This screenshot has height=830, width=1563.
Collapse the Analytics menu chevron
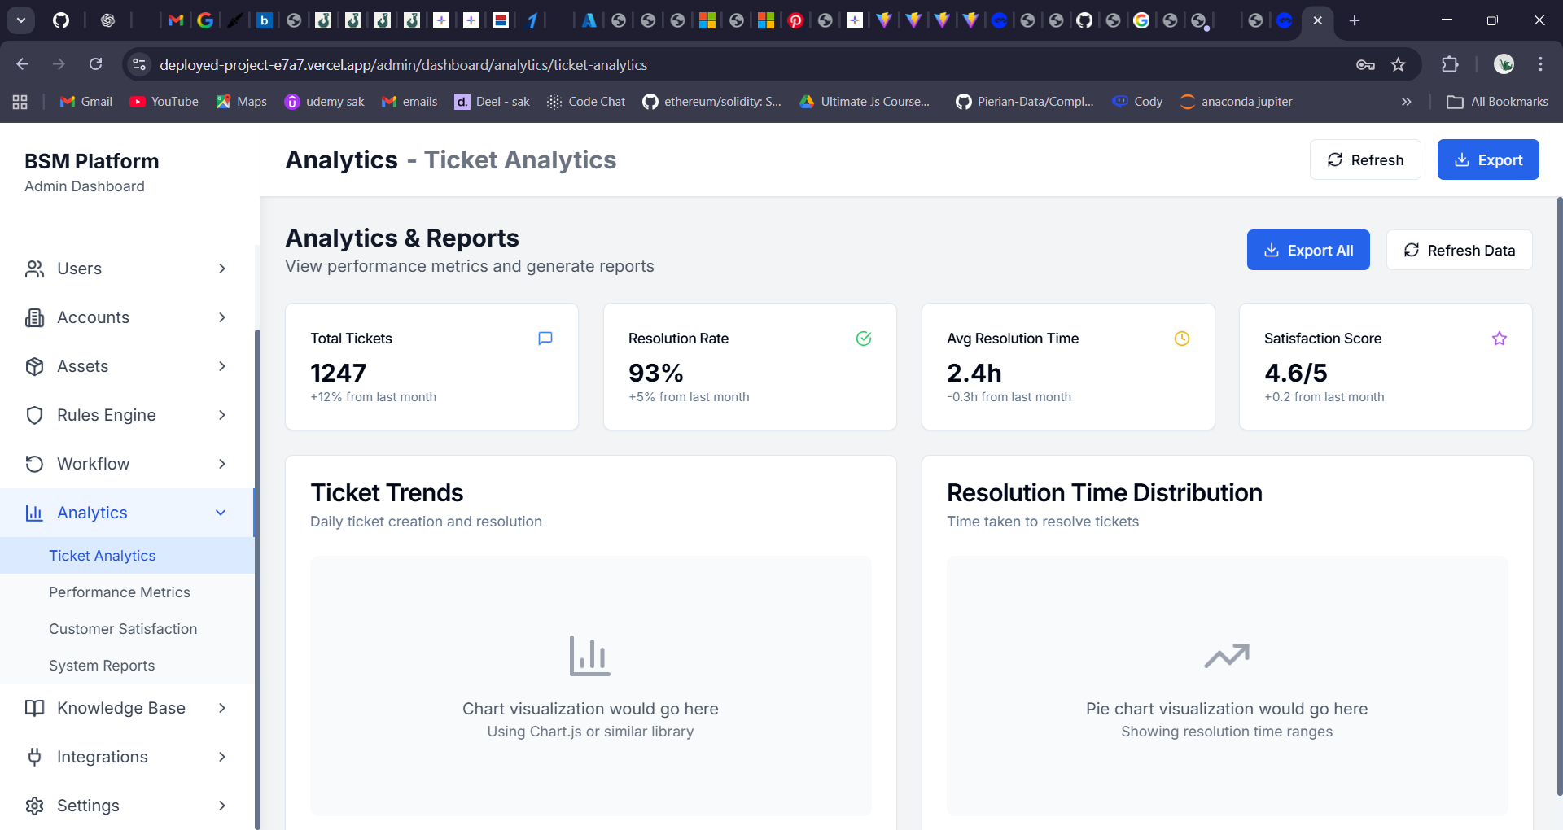[x=221, y=513]
